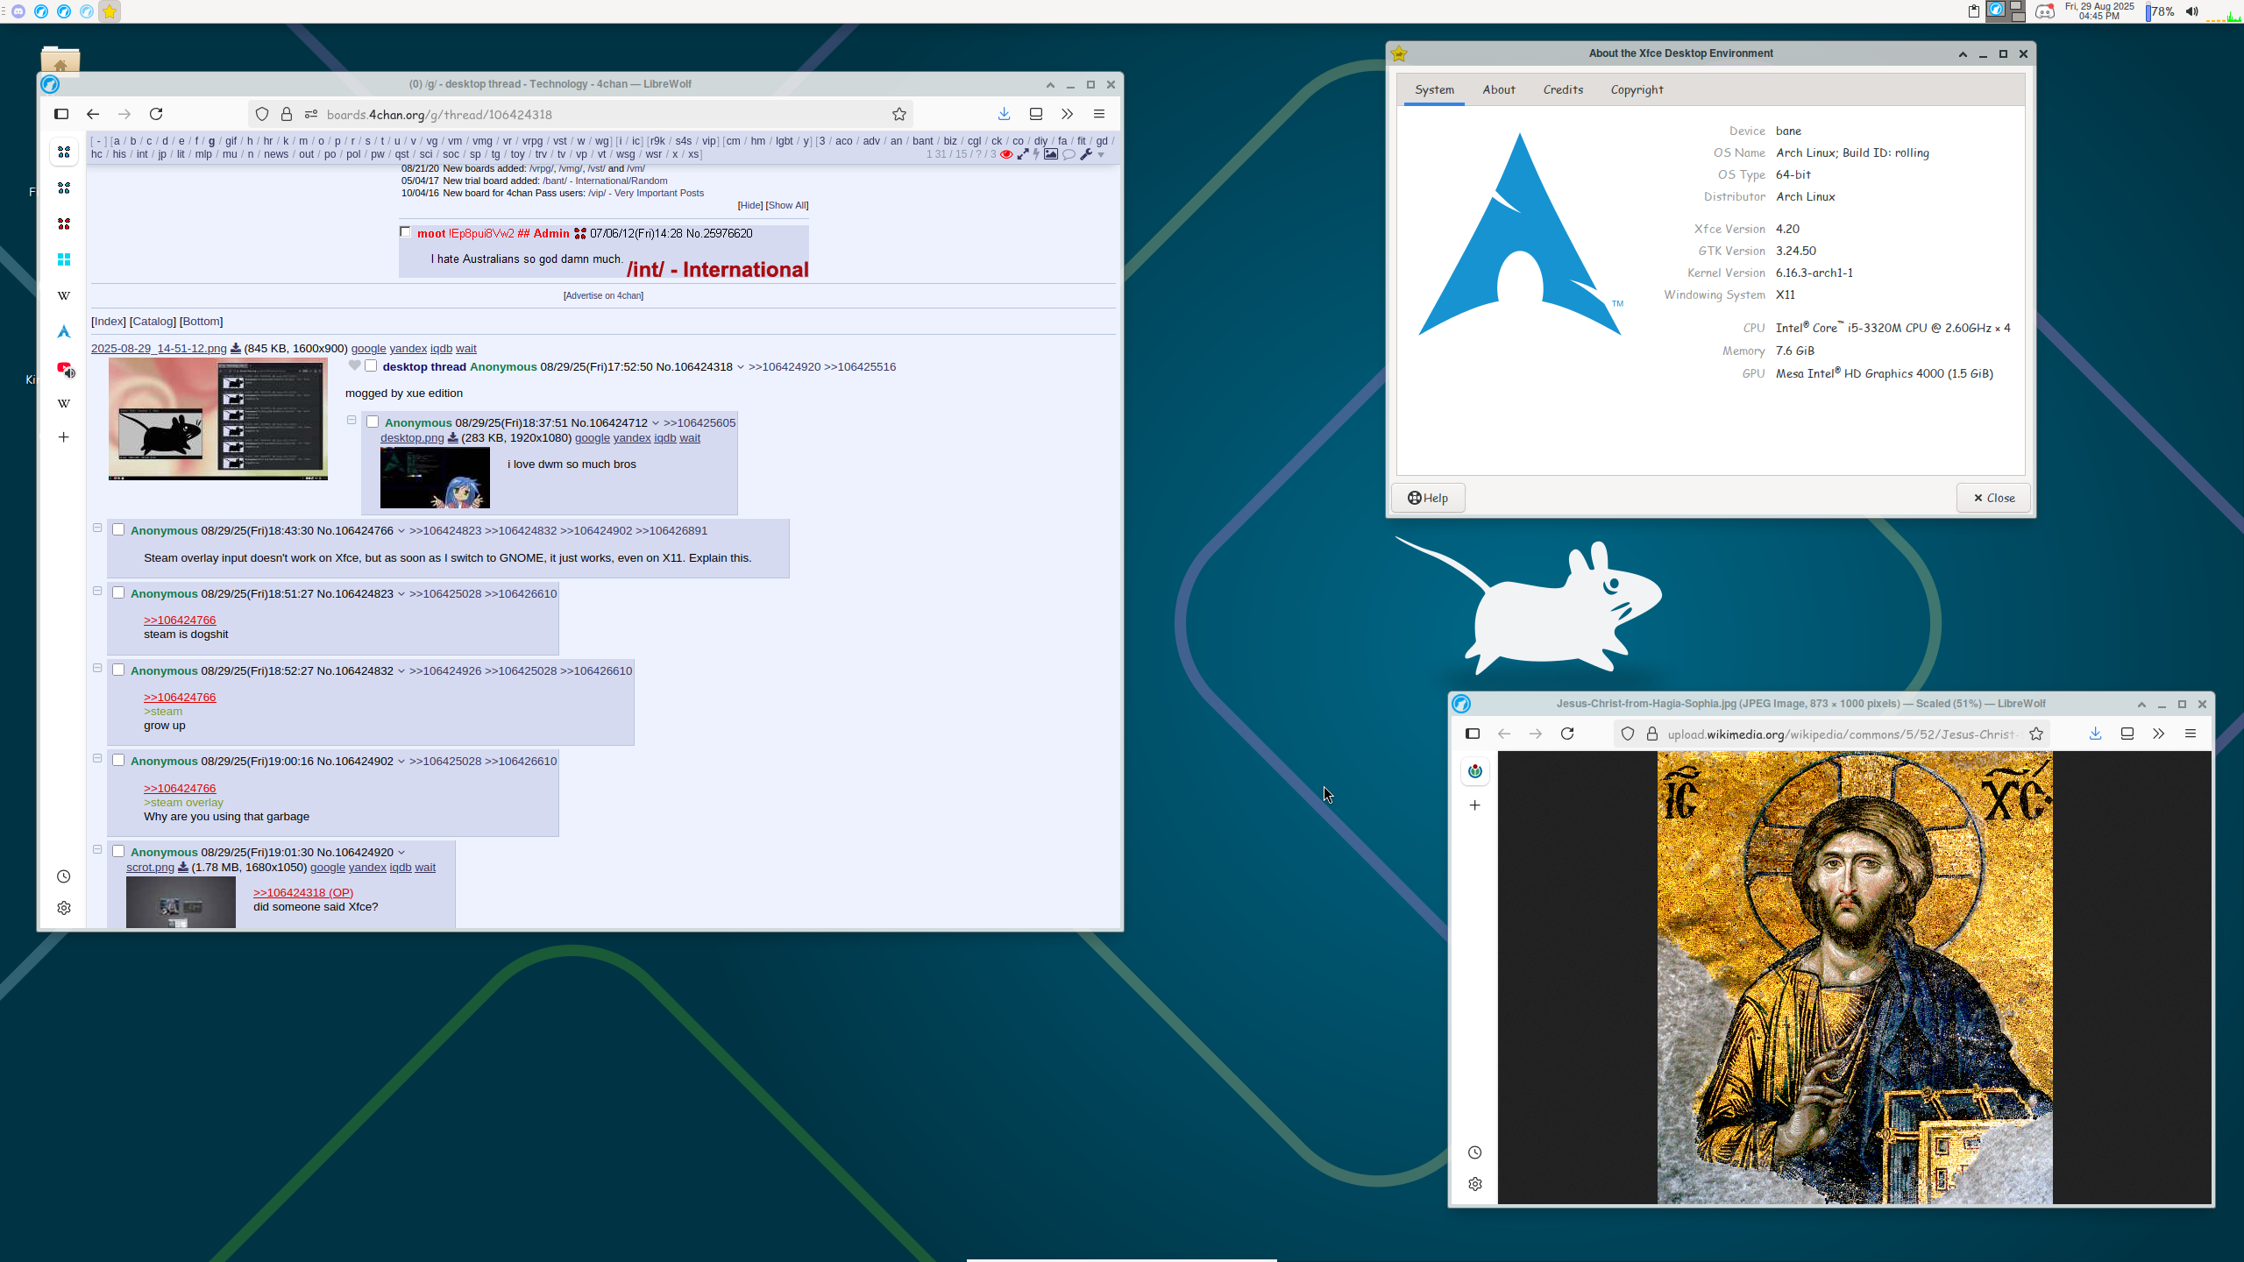The height and width of the screenshot is (1262, 2244).
Task: Tick the checkbox for post No.106424832
Action: [118, 670]
